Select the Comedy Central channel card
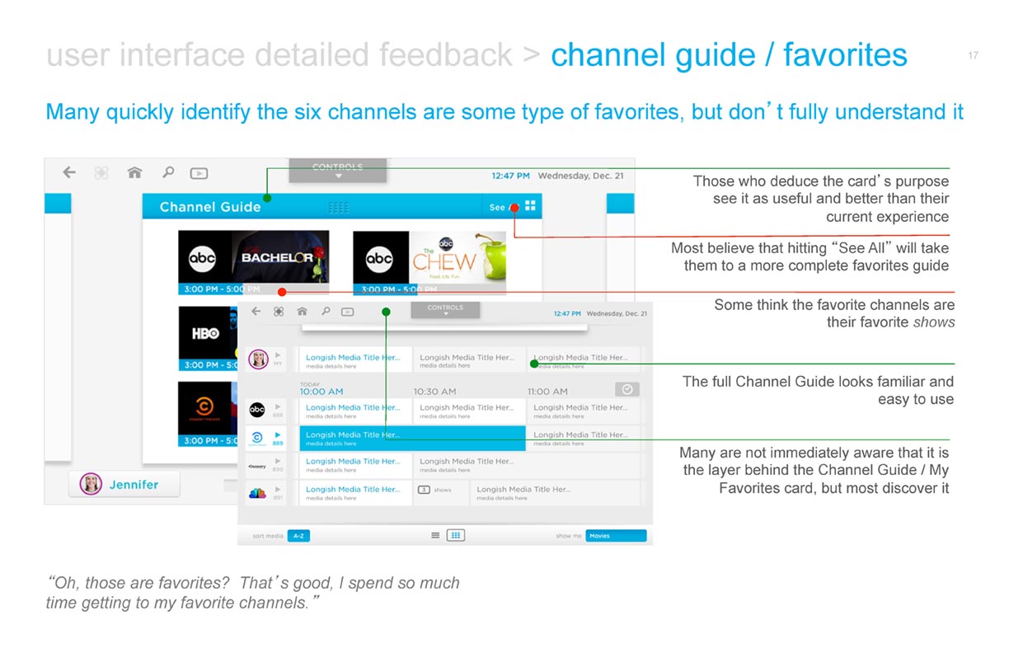 pos(209,414)
